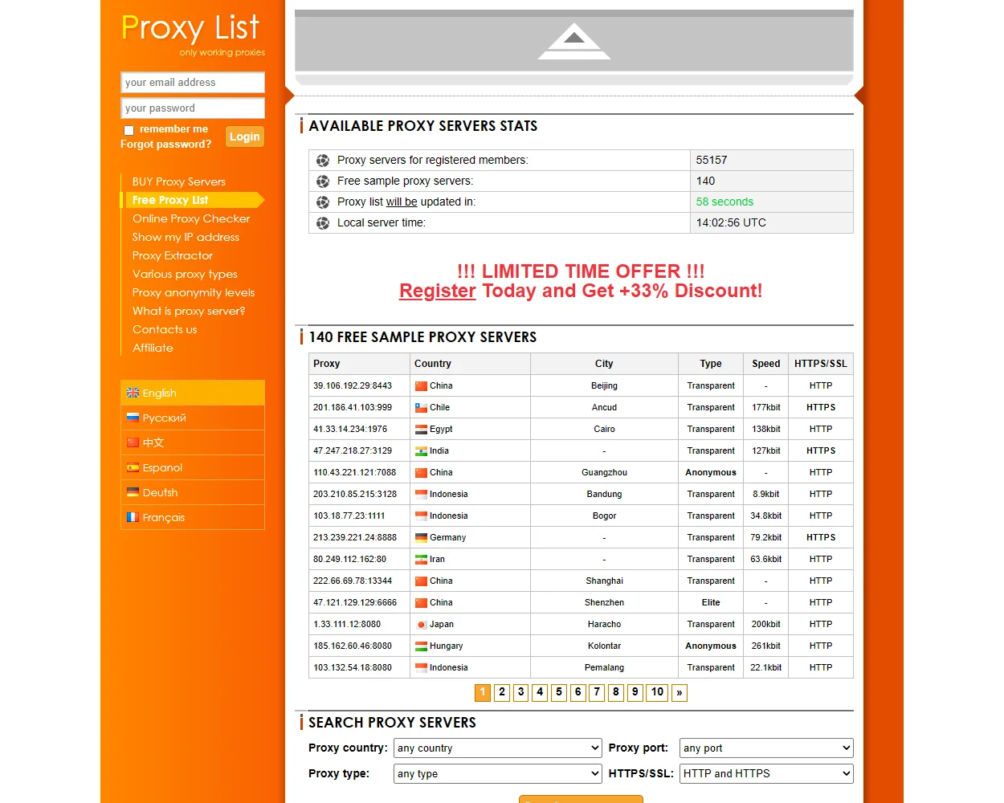Image resolution: width=1004 pixels, height=803 pixels.
Task: Click the Country column header
Action: pos(470,364)
